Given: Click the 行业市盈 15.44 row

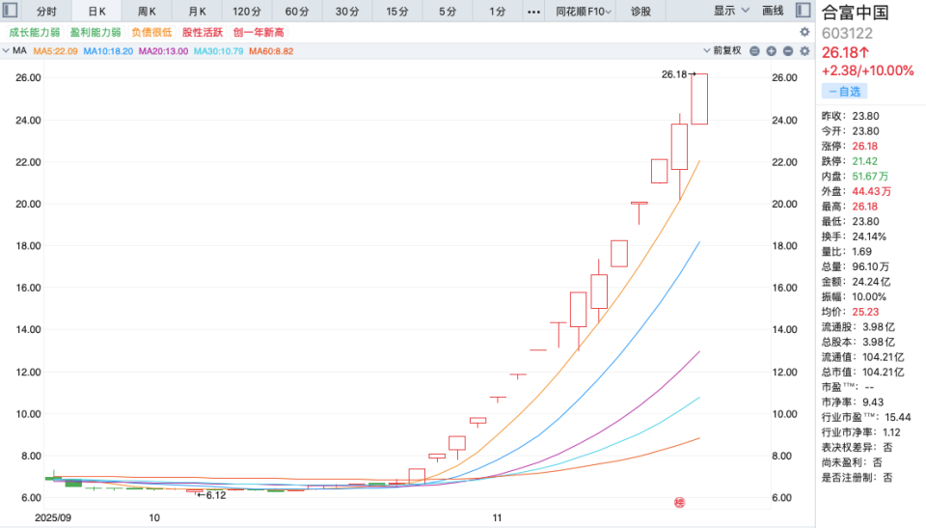Looking at the screenshot, I should [866, 417].
